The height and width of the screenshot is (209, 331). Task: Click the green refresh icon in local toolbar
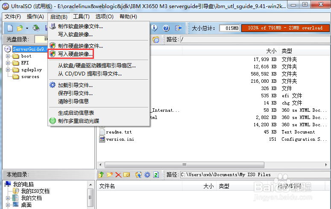tap(156, 174)
